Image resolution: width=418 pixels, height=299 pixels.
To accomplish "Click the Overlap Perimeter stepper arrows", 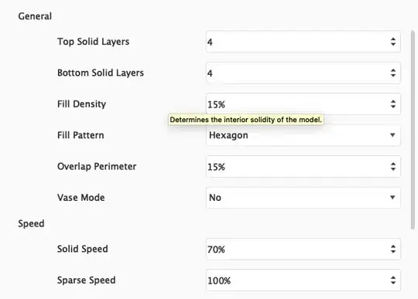I will pos(393,167).
